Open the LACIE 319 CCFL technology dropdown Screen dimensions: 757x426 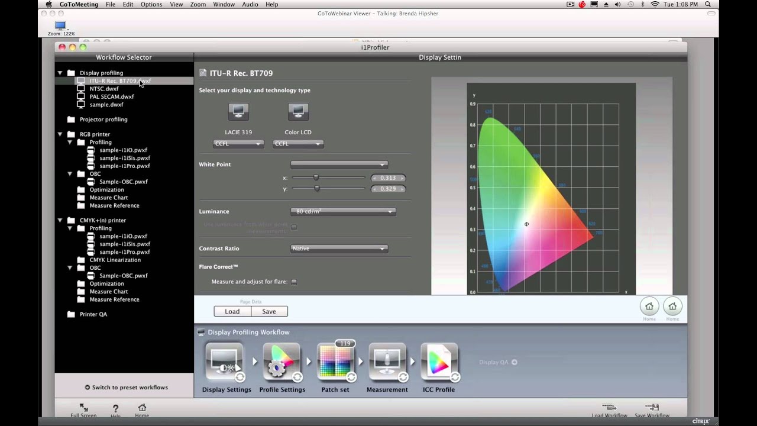click(238, 144)
